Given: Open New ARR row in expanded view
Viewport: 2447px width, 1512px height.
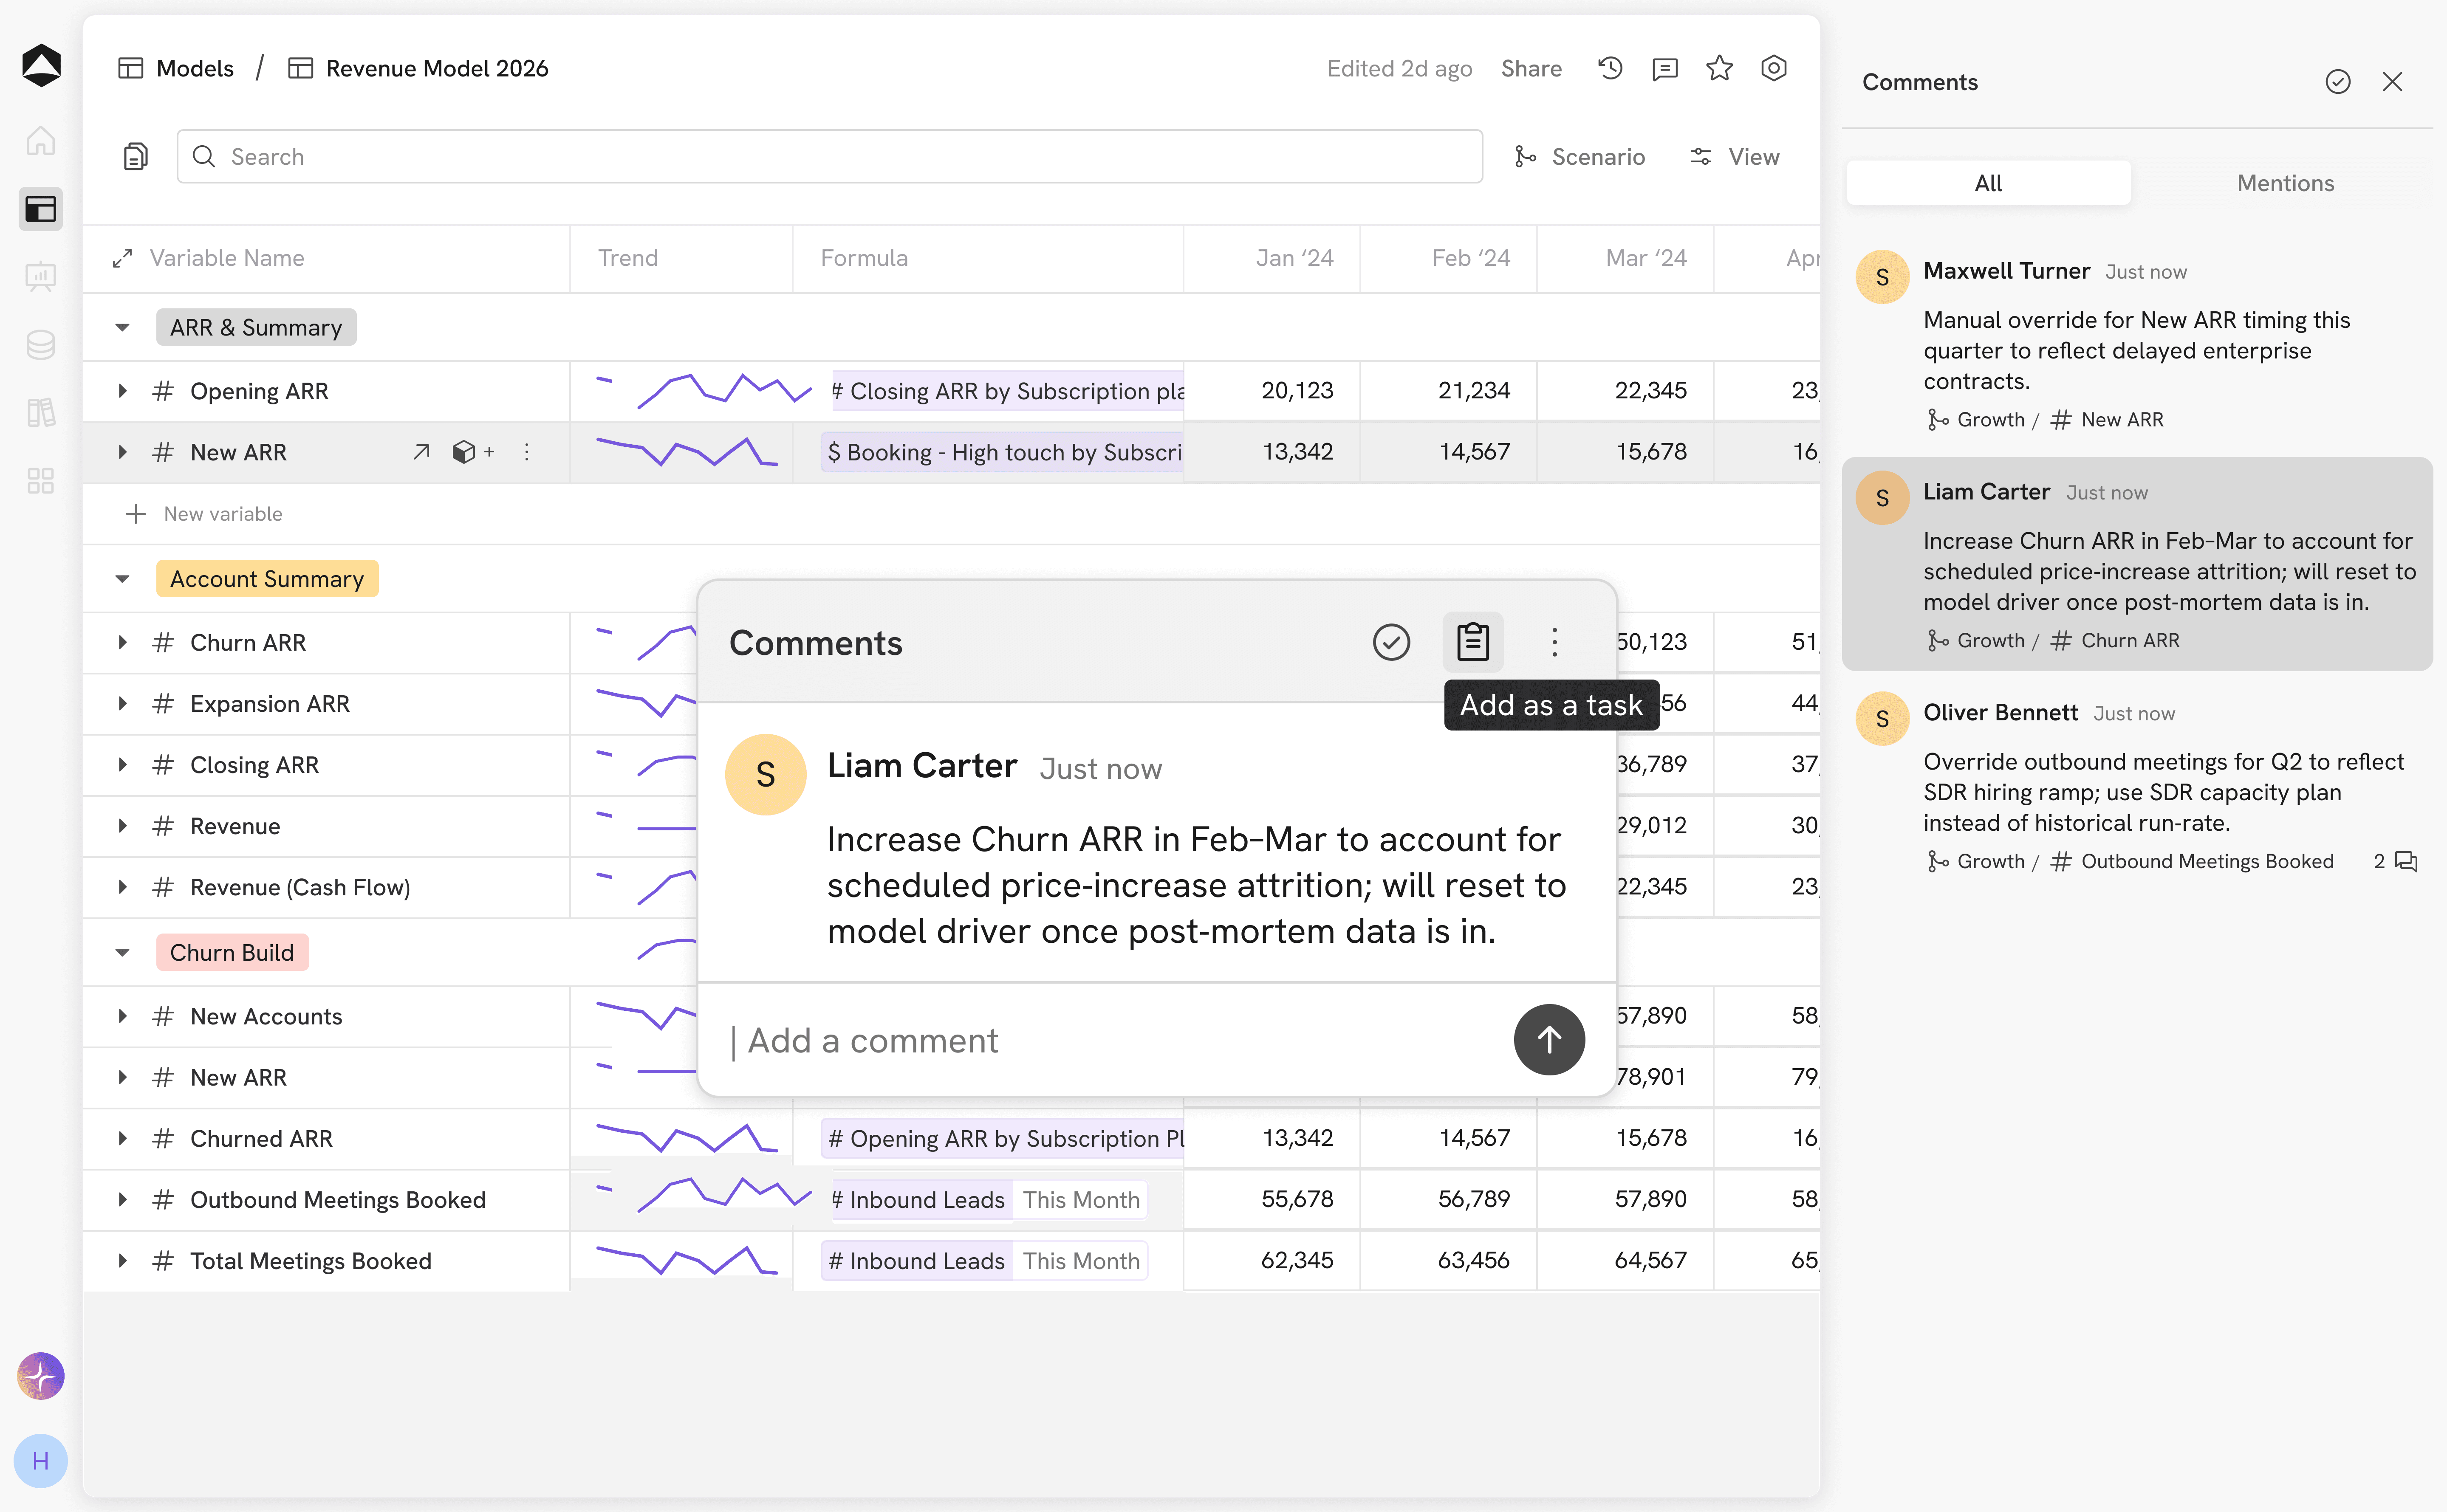Looking at the screenshot, I should point(421,452).
